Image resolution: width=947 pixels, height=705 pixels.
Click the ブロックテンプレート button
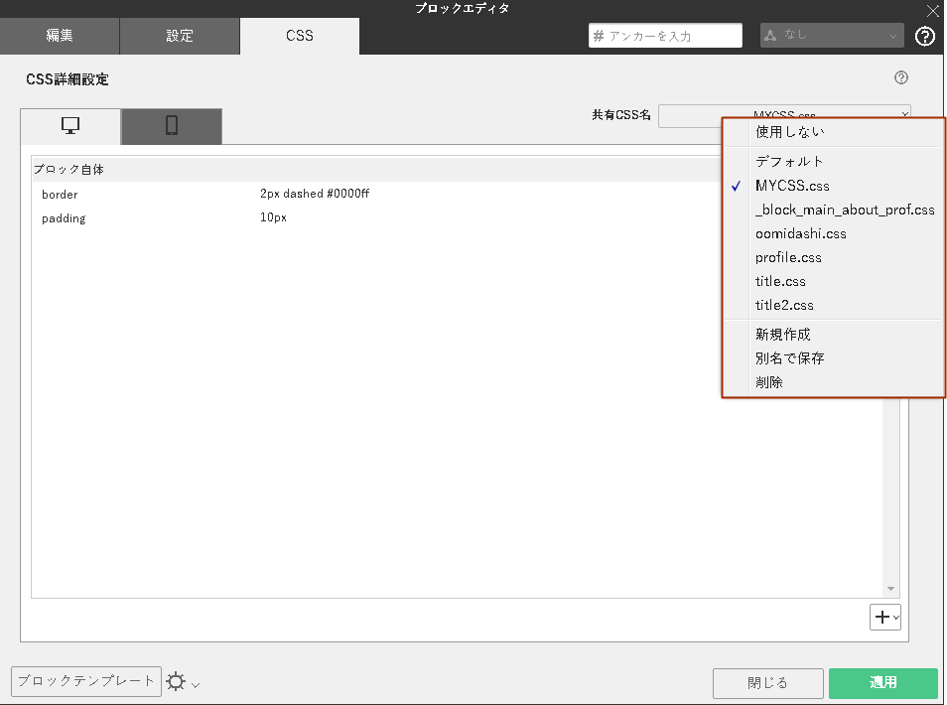[x=86, y=681]
